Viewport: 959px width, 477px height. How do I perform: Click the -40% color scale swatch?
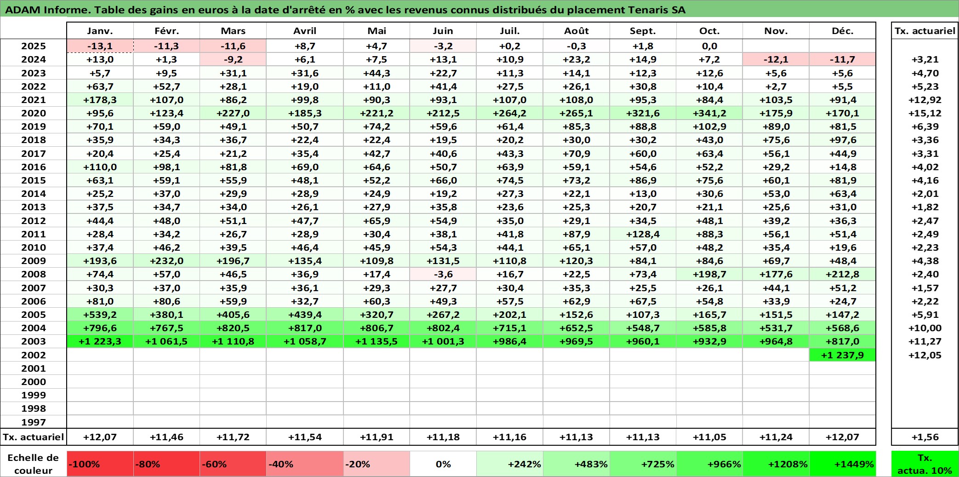(305, 464)
